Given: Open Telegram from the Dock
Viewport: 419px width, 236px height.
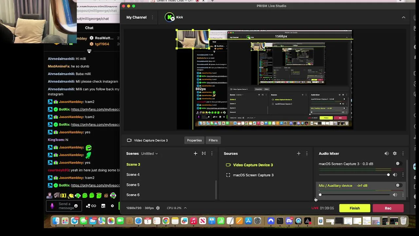Looking at the screenshot, I should tap(74, 221).
